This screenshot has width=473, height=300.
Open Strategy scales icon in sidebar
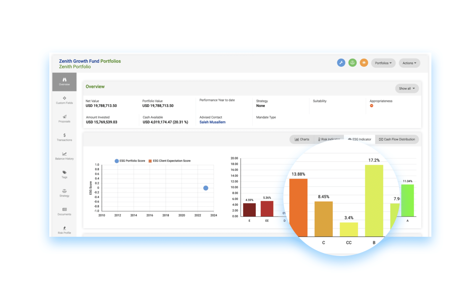[x=64, y=191]
